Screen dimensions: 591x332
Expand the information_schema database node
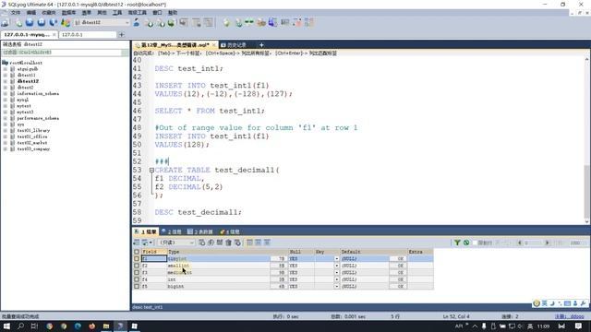coord(6,93)
